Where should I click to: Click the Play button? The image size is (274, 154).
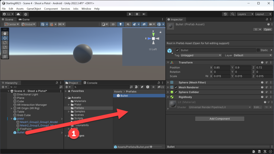tap(130, 14)
